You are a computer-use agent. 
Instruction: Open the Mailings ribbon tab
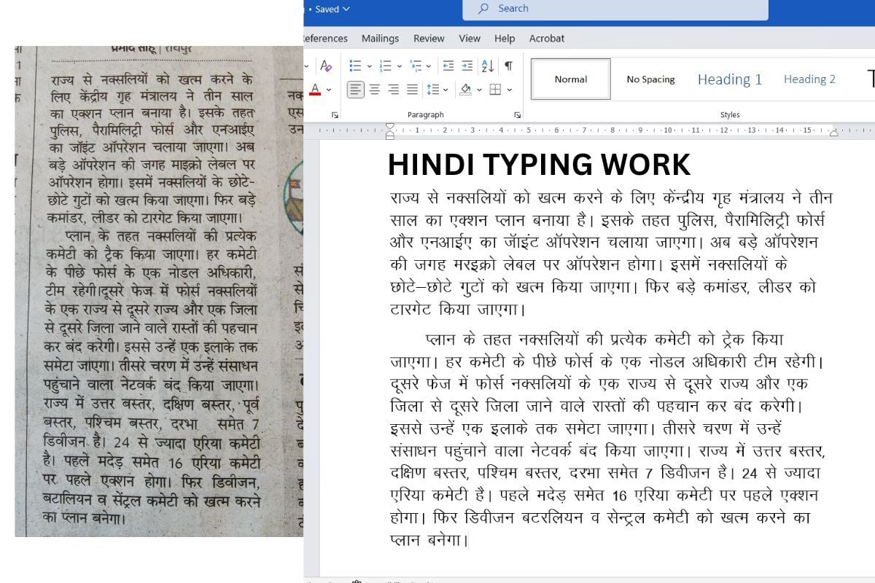tap(380, 39)
